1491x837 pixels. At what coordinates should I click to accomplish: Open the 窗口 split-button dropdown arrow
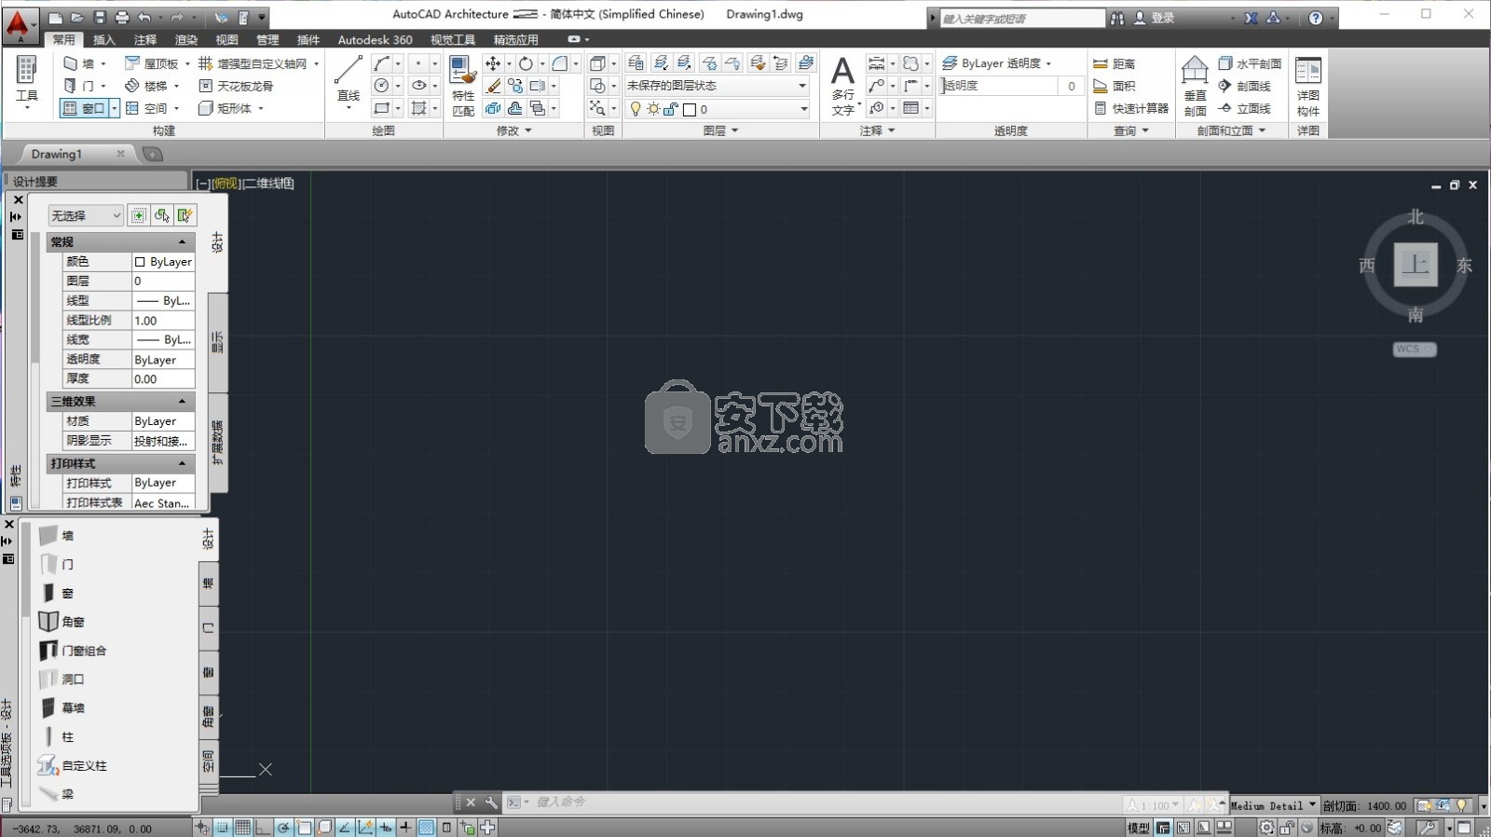(x=115, y=108)
